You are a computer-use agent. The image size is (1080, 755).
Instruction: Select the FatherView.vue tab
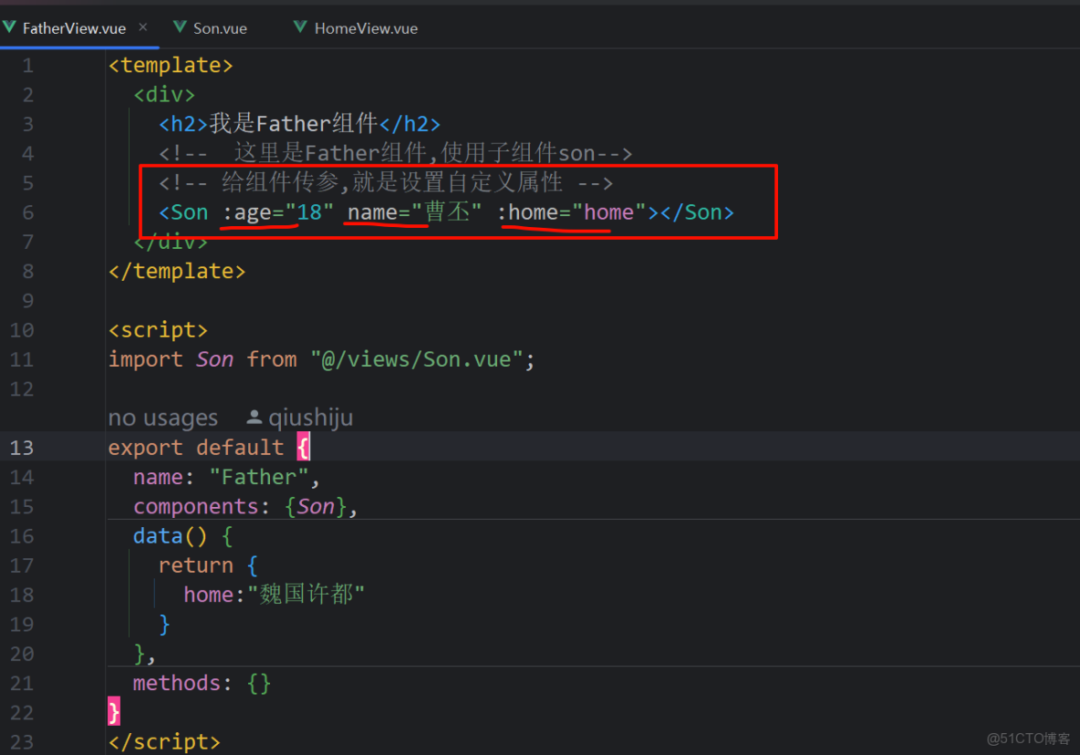click(x=73, y=27)
